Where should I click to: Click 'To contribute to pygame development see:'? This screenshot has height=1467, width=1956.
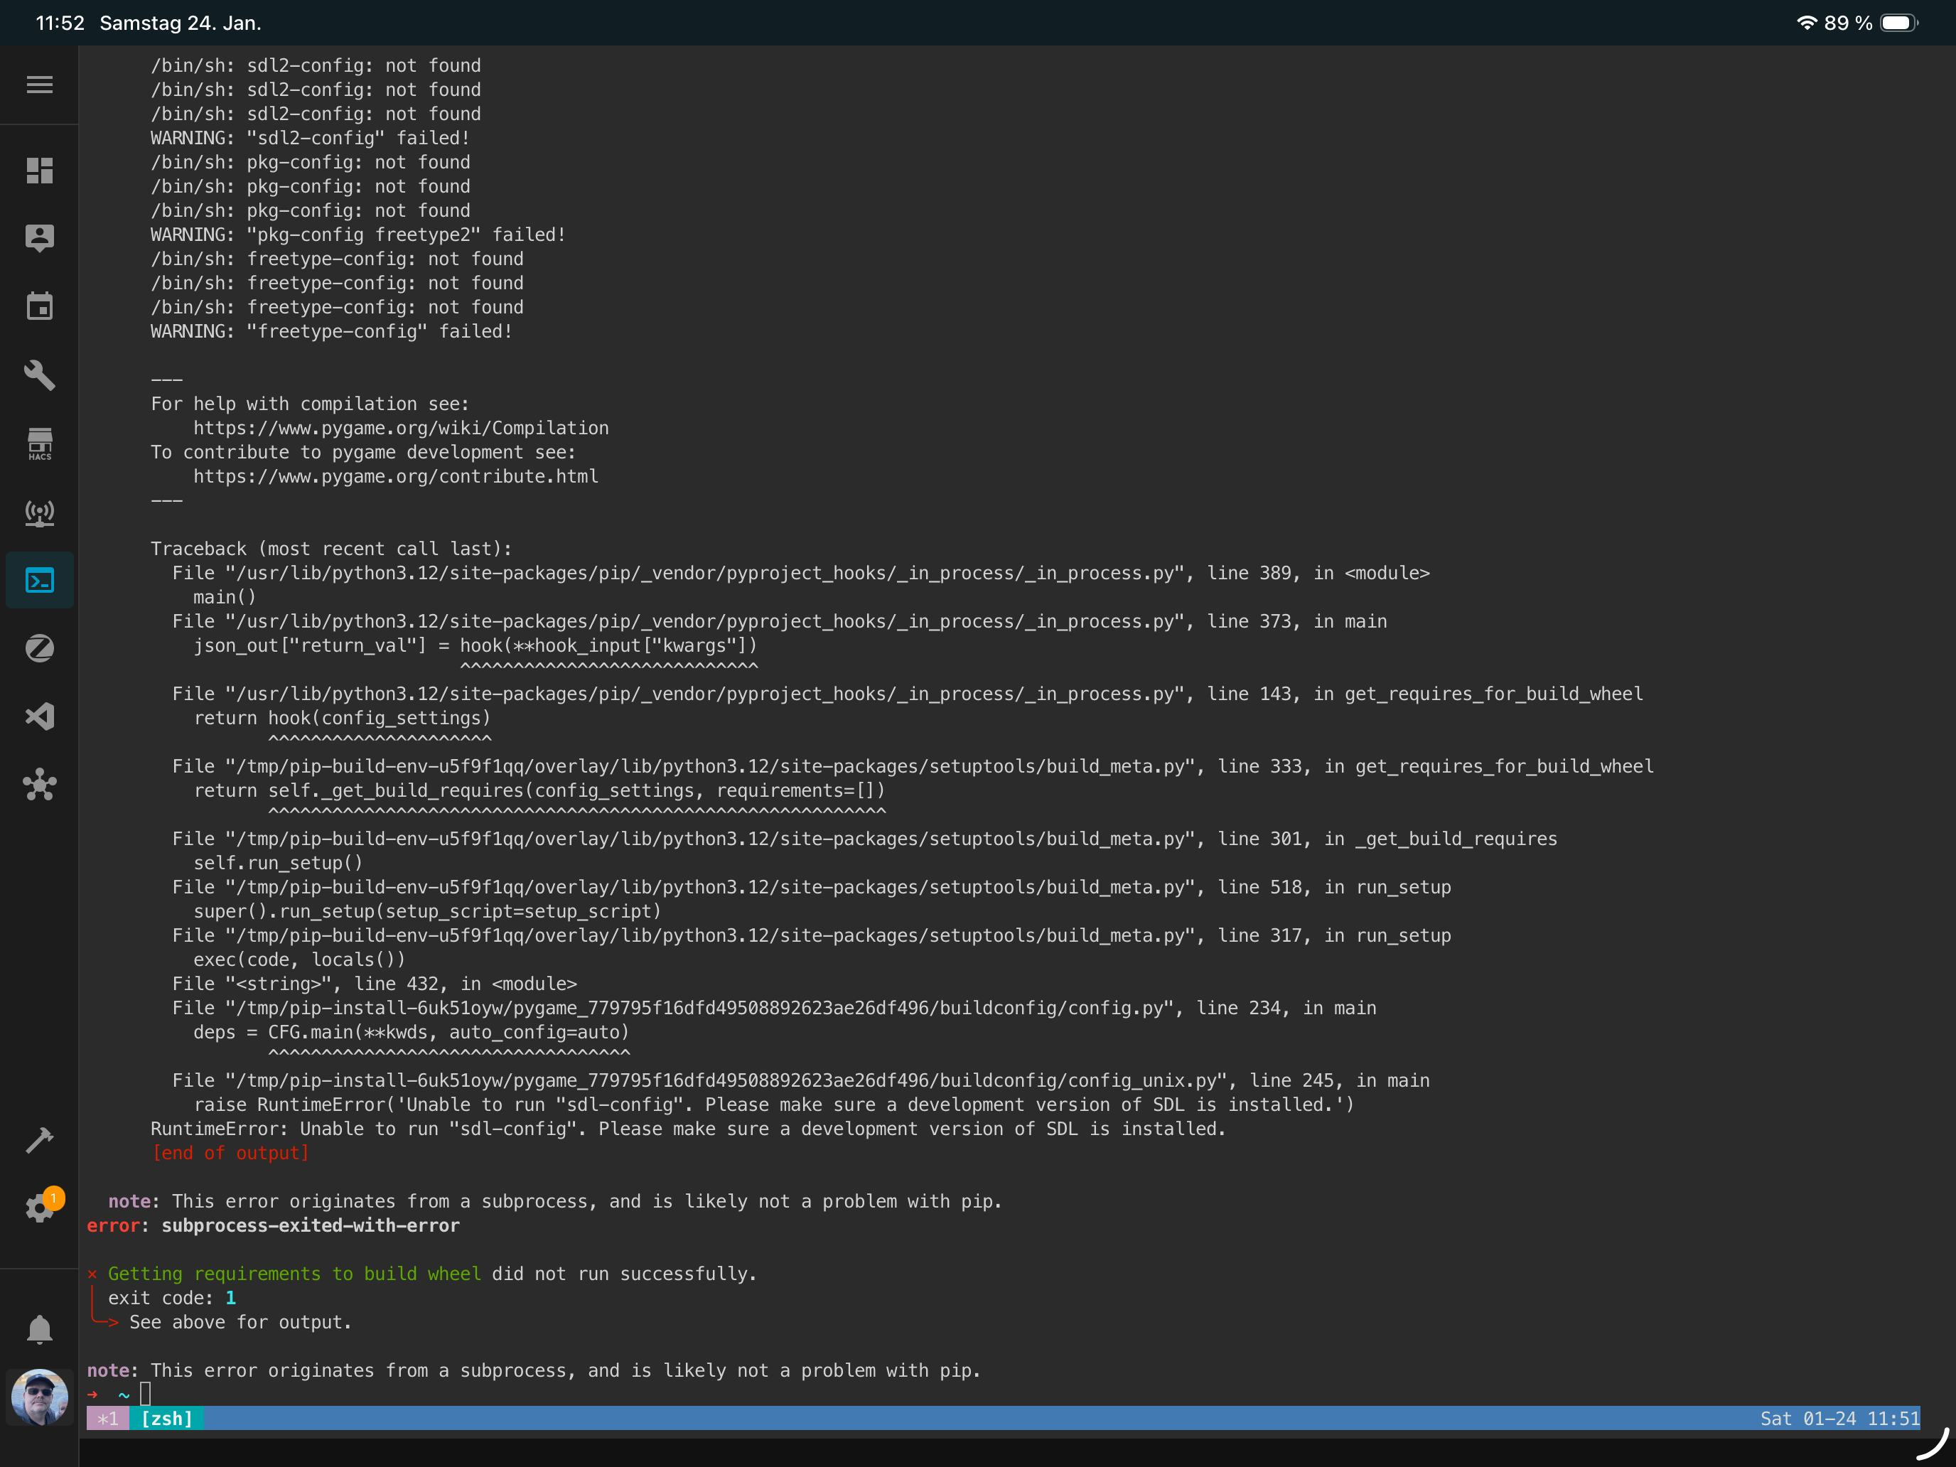coord(362,452)
